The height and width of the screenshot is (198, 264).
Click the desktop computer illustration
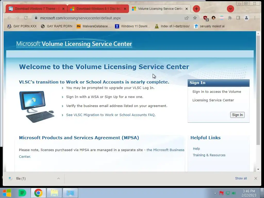point(37,107)
